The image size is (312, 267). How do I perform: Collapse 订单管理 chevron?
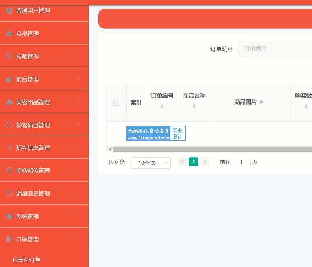[78, 238]
